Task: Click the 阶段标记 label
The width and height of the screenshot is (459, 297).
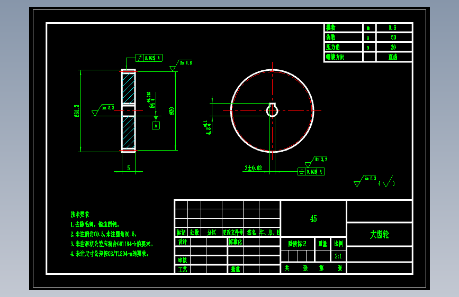Action: (x=298, y=244)
